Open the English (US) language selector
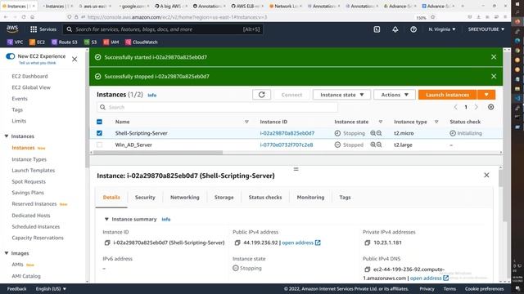 click(x=51, y=288)
